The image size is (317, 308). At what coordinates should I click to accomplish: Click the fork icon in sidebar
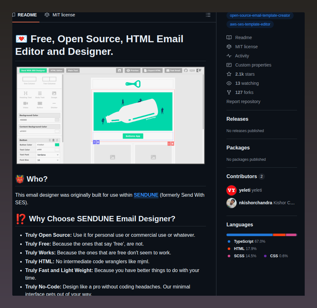pos(229,92)
